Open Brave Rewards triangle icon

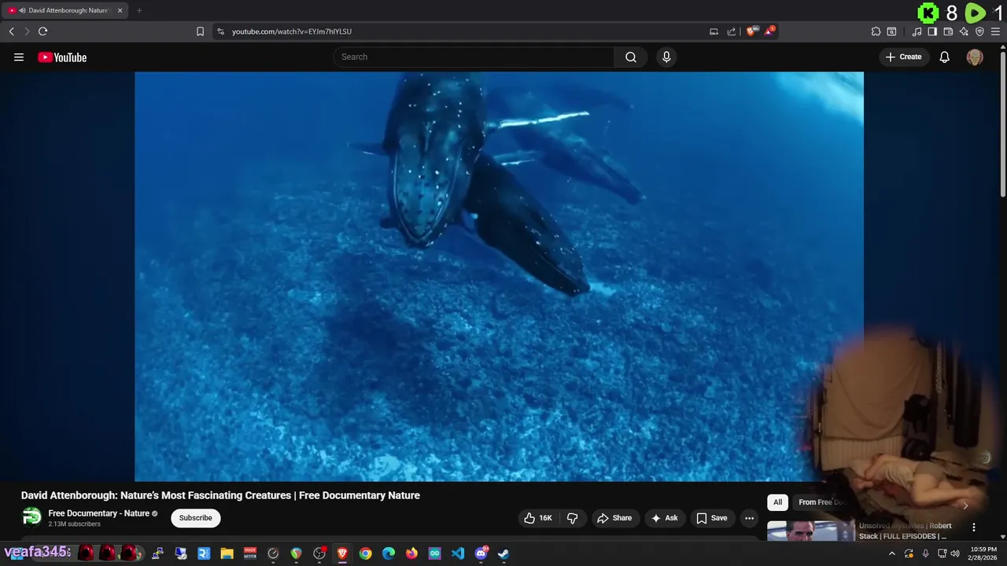point(769,31)
